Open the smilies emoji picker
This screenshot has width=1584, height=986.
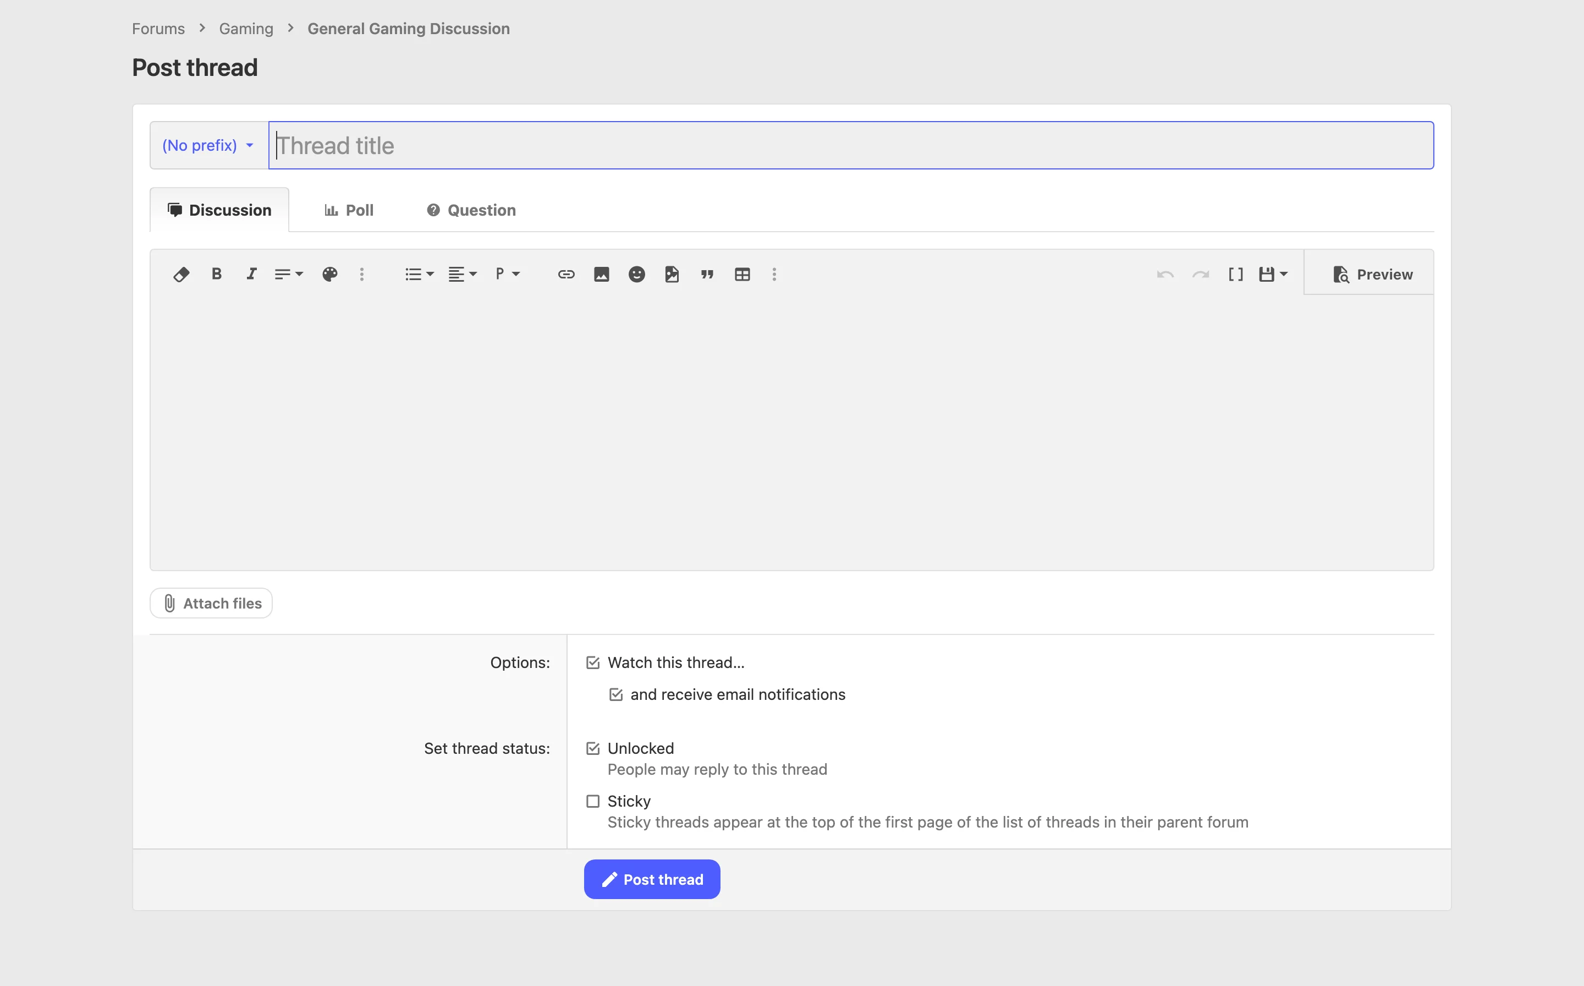pos(636,275)
